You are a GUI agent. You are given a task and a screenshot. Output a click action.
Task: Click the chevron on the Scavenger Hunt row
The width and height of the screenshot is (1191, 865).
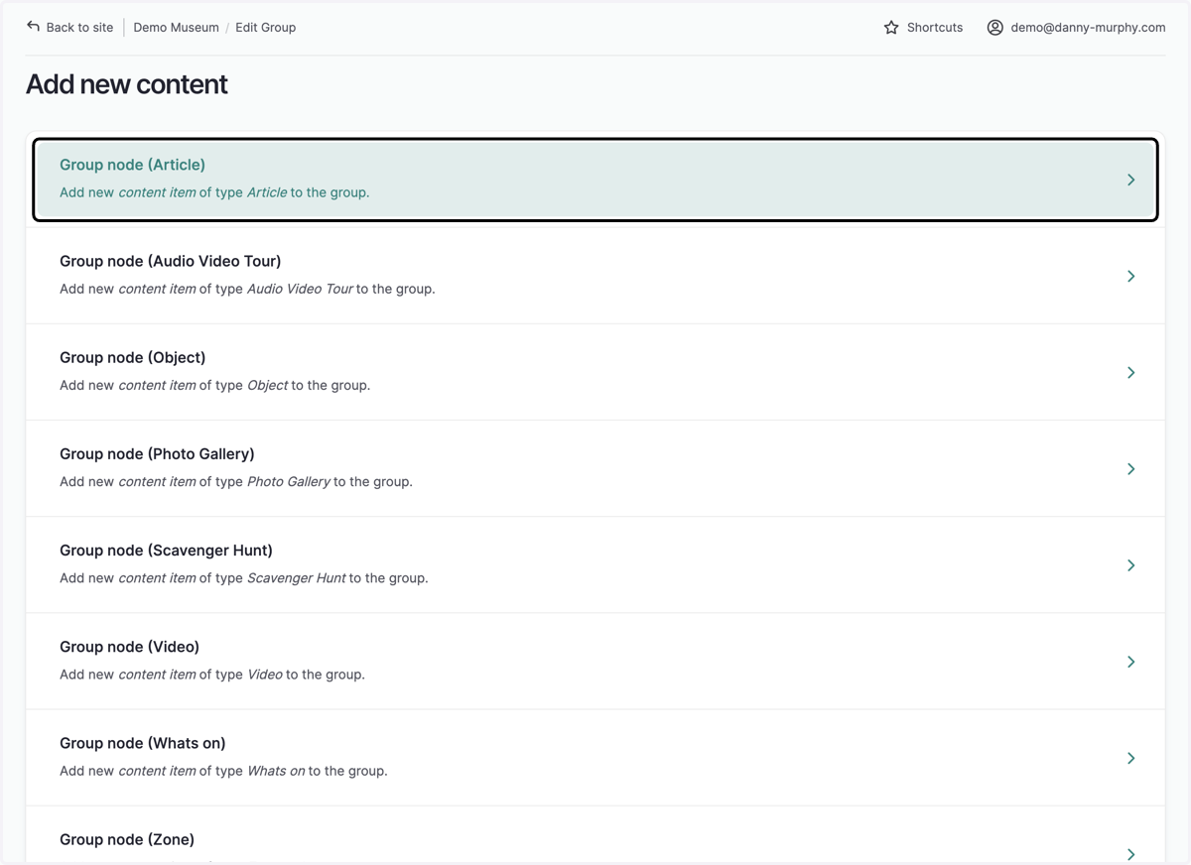coord(1130,564)
